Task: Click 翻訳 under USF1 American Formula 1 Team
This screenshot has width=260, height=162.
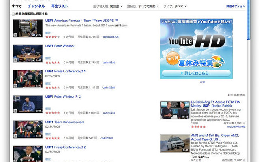Action: [48, 33]
